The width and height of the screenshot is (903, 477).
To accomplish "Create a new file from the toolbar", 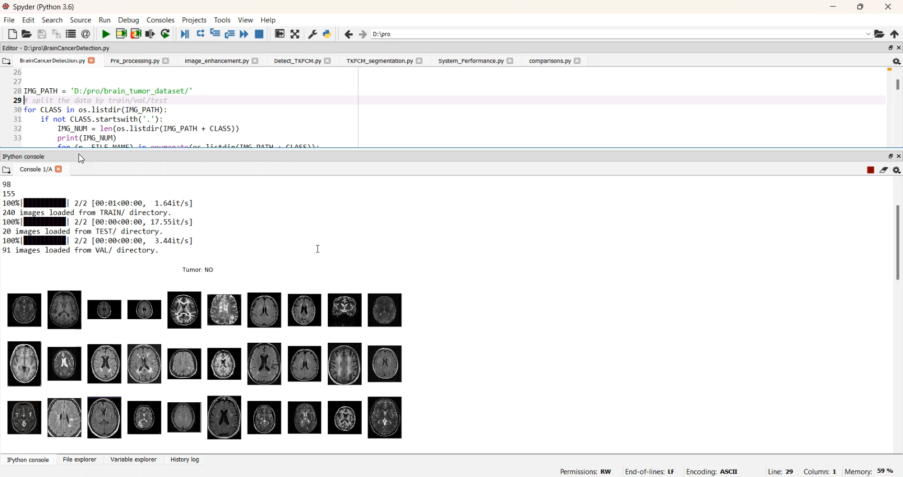I will [13, 34].
